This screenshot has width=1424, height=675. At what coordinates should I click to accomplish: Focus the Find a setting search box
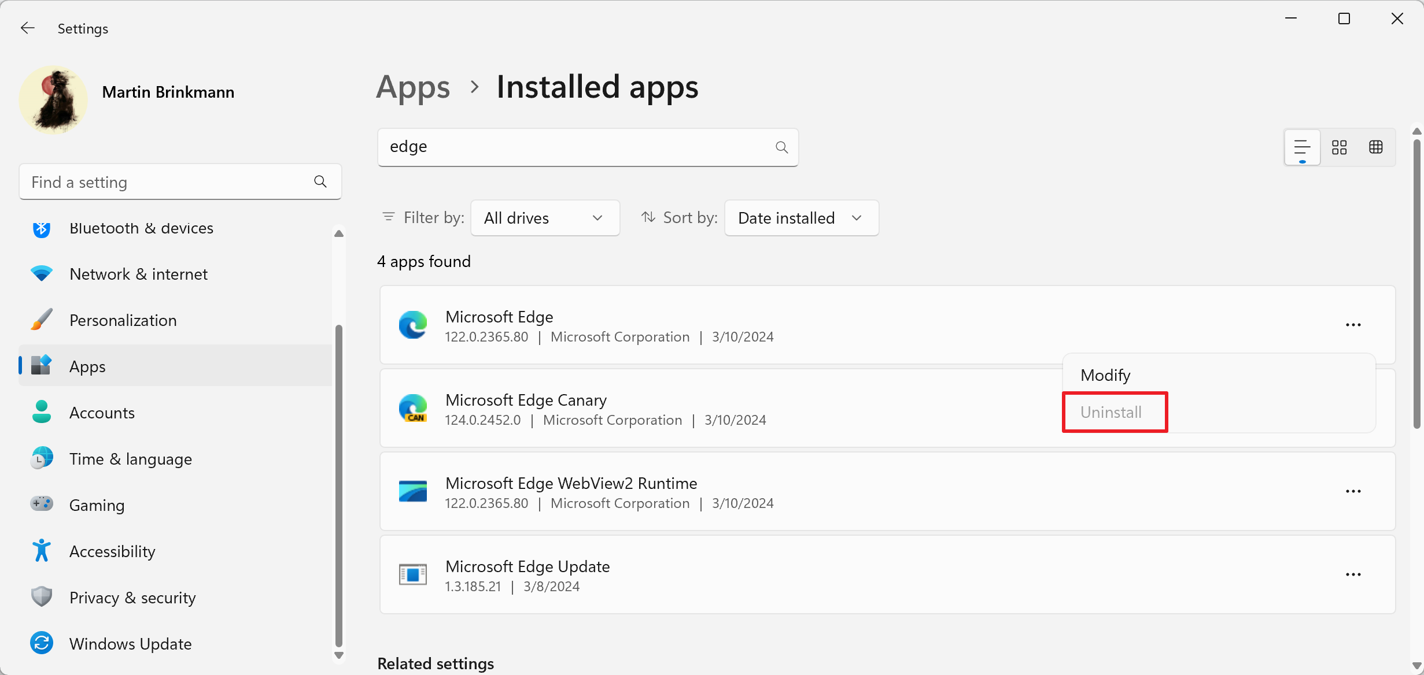(180, 182)
